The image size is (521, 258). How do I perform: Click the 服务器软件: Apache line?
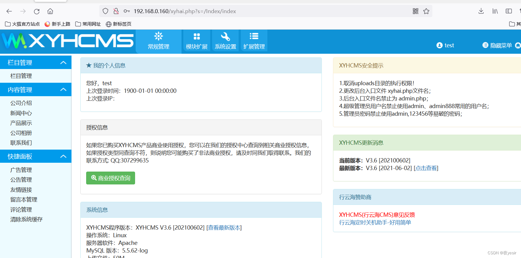click(x=112, y=243)
